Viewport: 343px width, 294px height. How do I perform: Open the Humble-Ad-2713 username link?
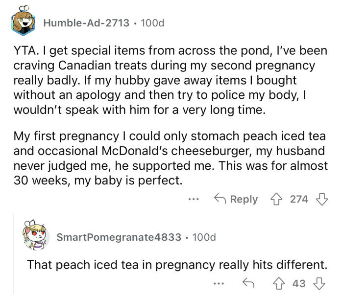[87, 23]
